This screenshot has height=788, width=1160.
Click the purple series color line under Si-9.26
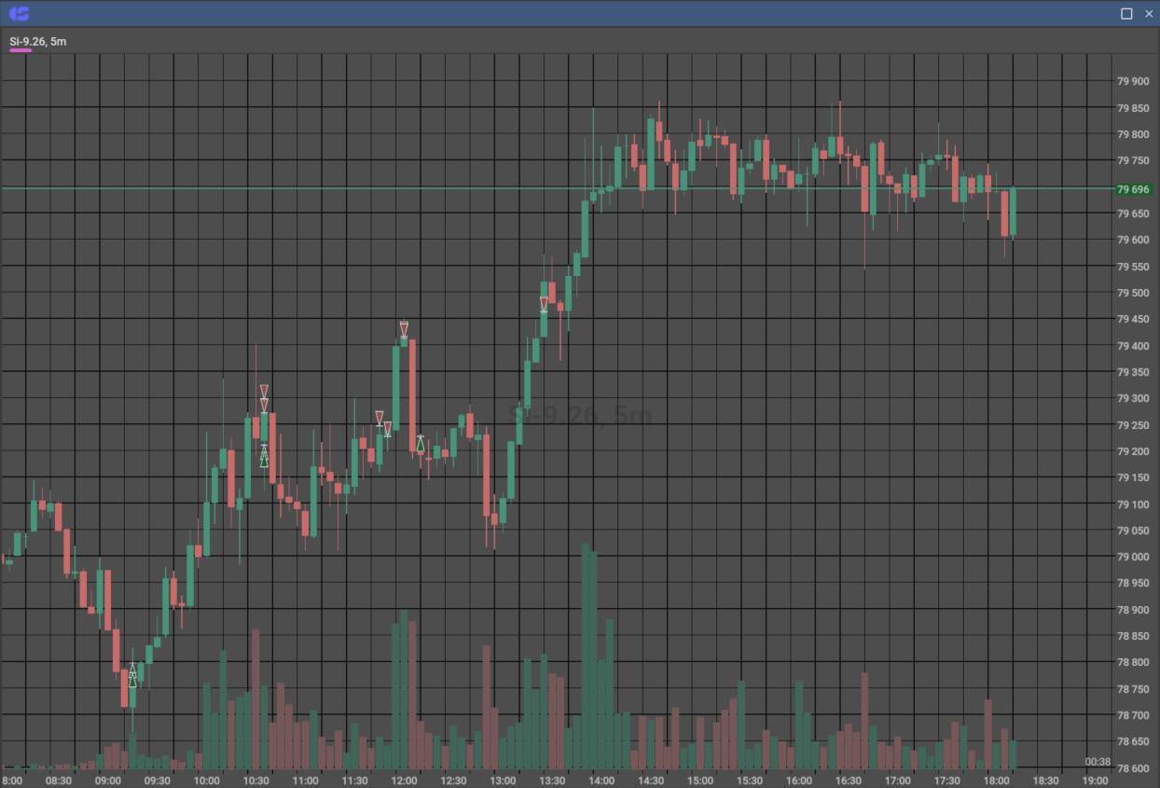pos(21,50)
